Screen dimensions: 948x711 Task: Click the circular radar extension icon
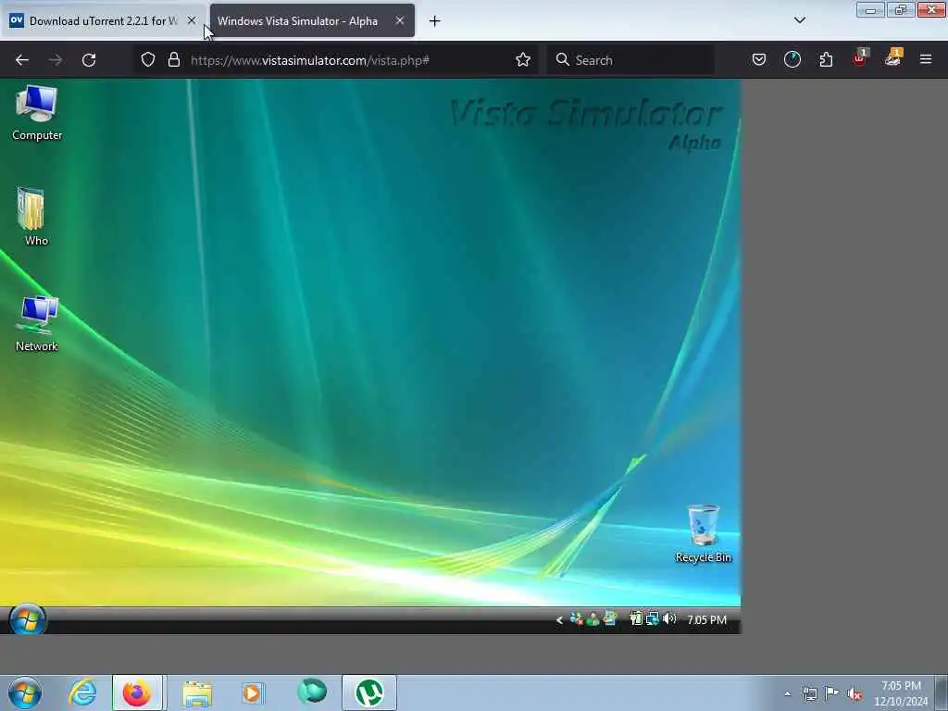792,59
